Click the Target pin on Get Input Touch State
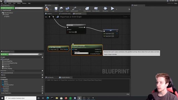This screenshot has width=178, height=100. click(73, 49)
